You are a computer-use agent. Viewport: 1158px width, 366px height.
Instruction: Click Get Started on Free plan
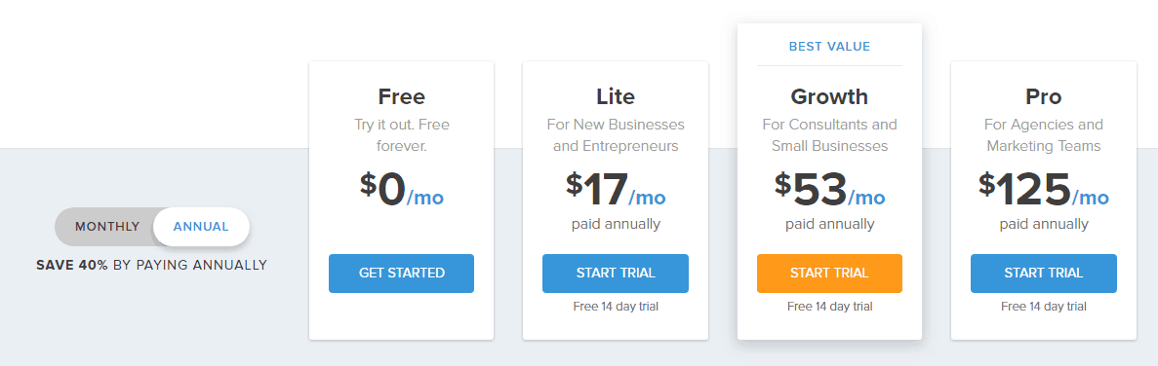click(x=401, y=274)
